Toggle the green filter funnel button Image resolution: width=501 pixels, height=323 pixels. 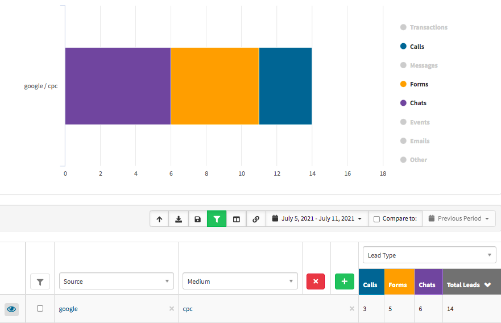(x=217, y=219)
